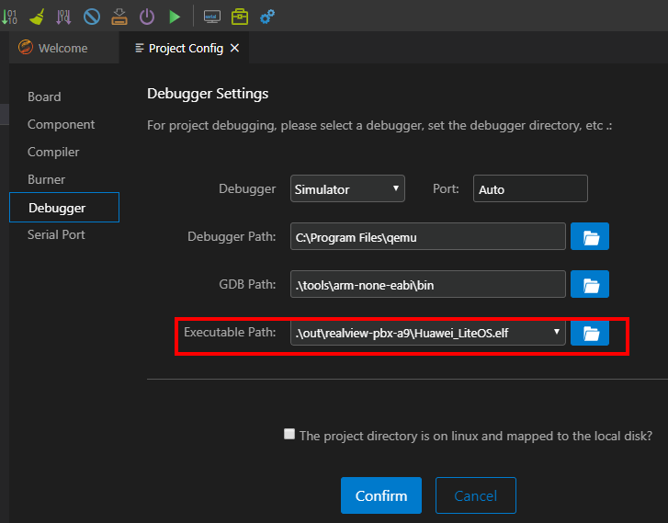Open the yellow toolbox icon

click(239, 16)
